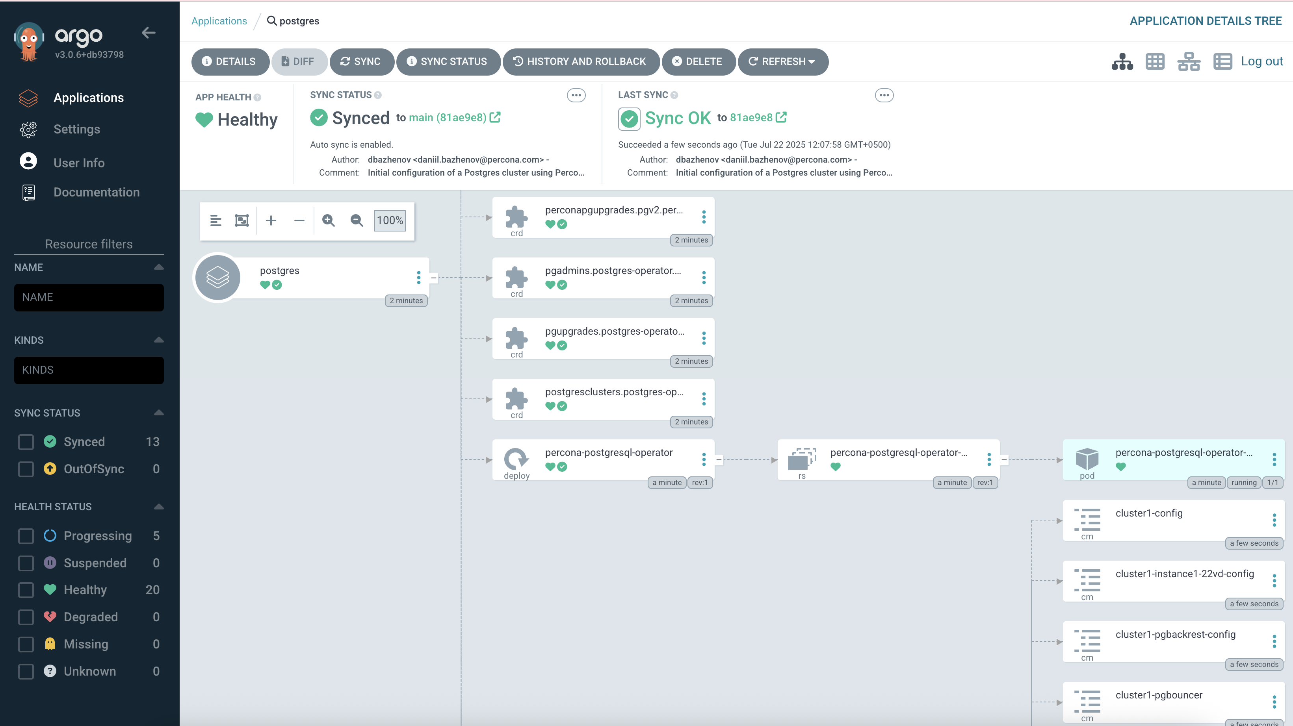The width and height of the screenshot is (1293, 726).
Task: Open cluster1-pgbackrest-config kebab menu
Action: [1274, 641]
